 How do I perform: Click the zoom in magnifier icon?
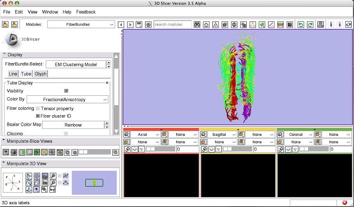pos(53,176)
